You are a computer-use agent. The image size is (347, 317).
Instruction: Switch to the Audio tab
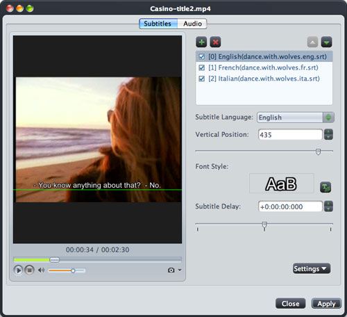click(192, 24)
